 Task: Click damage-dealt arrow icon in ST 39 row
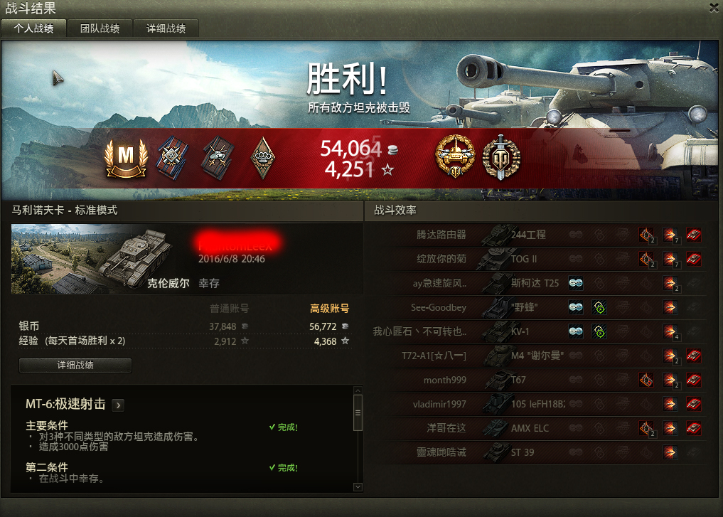670,452
